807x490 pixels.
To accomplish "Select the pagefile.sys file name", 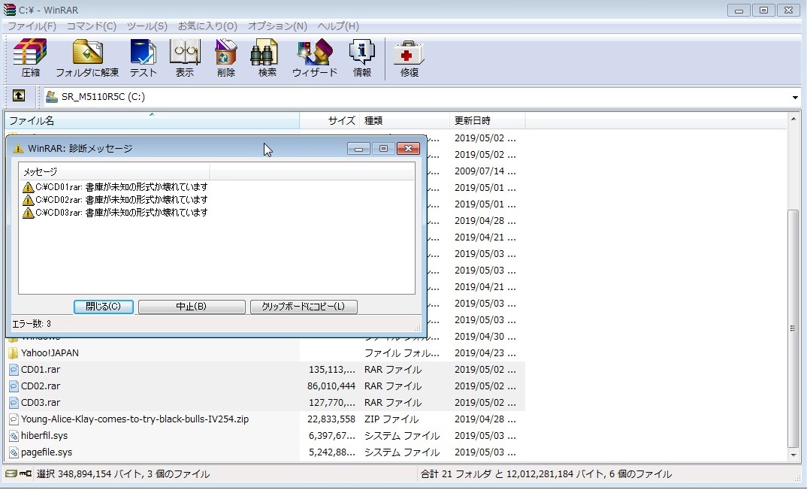I will coord(47,452).
